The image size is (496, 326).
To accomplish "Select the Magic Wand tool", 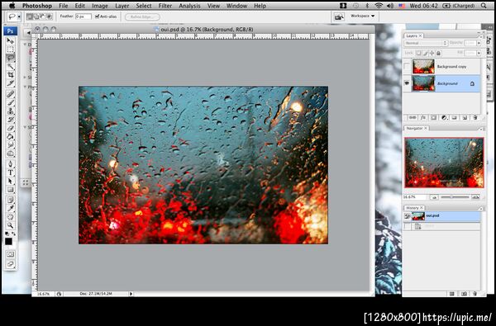I will (11, 66).
